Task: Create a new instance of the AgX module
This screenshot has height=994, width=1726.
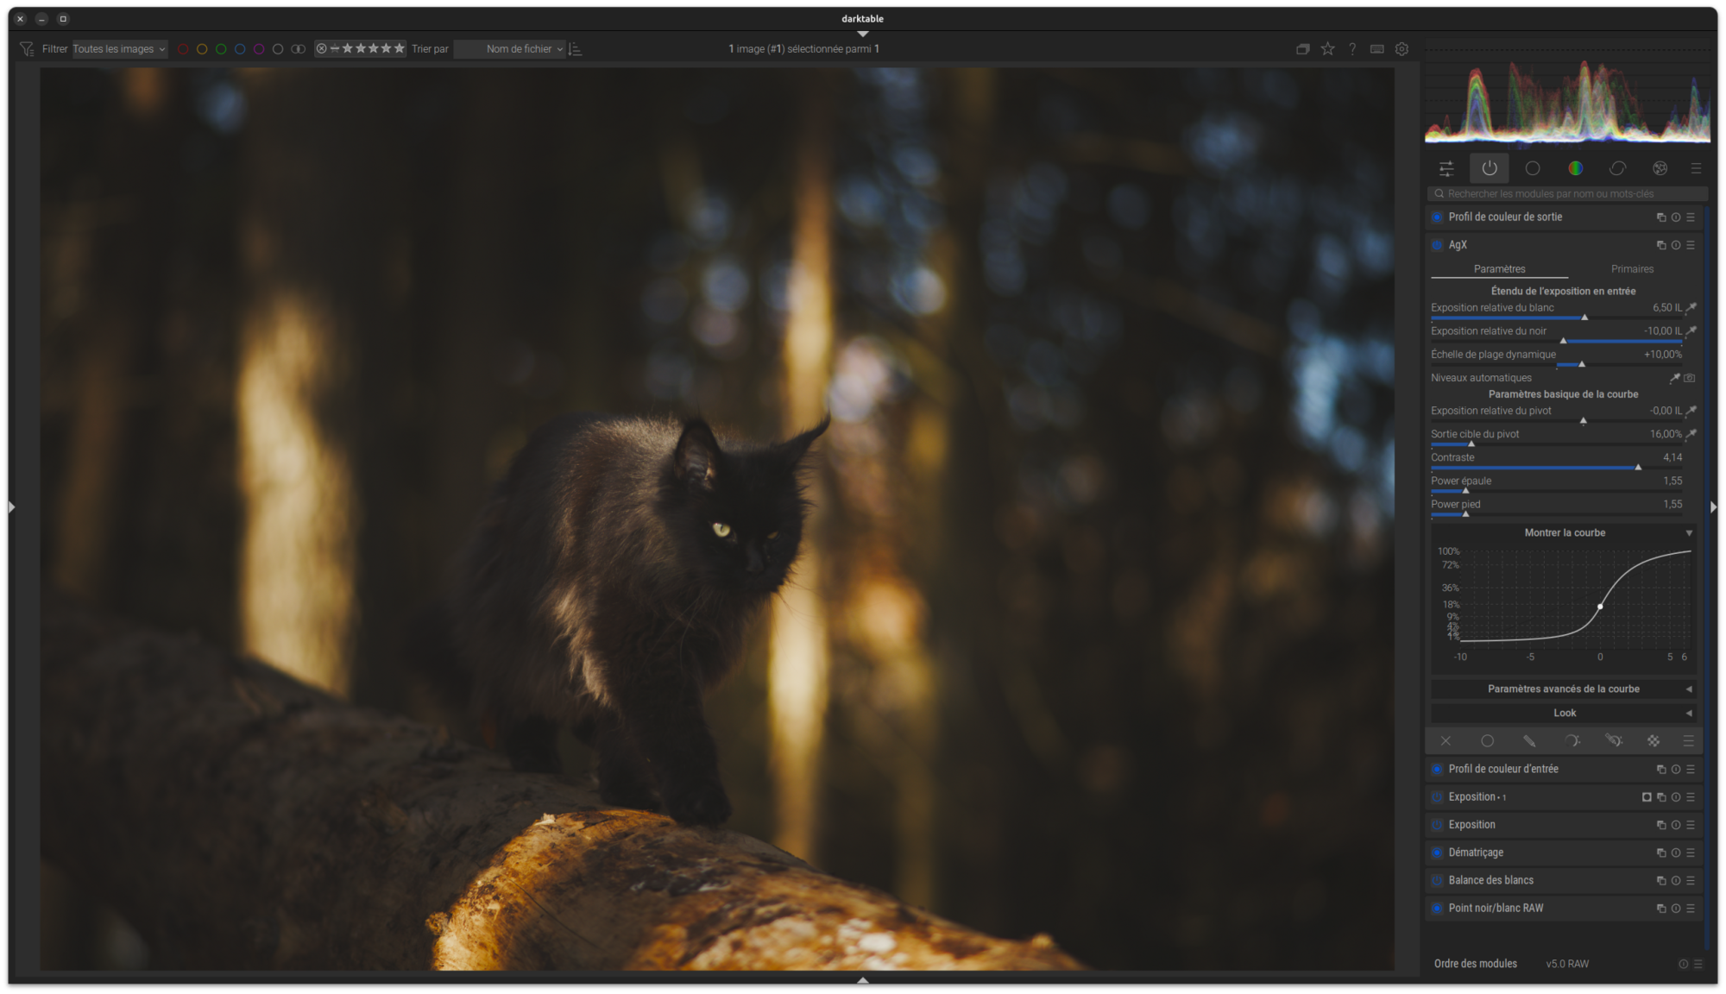Action: click(x=1660, y=245)
